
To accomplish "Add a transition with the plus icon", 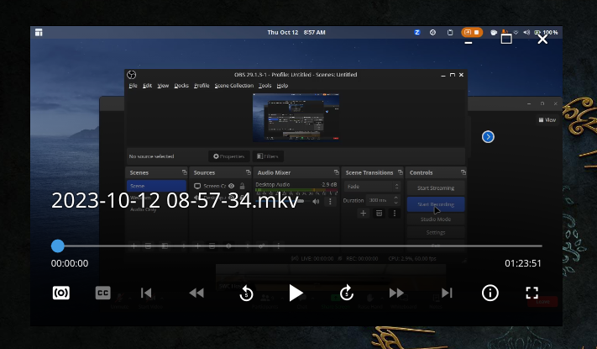I will (x=364, y=214).
